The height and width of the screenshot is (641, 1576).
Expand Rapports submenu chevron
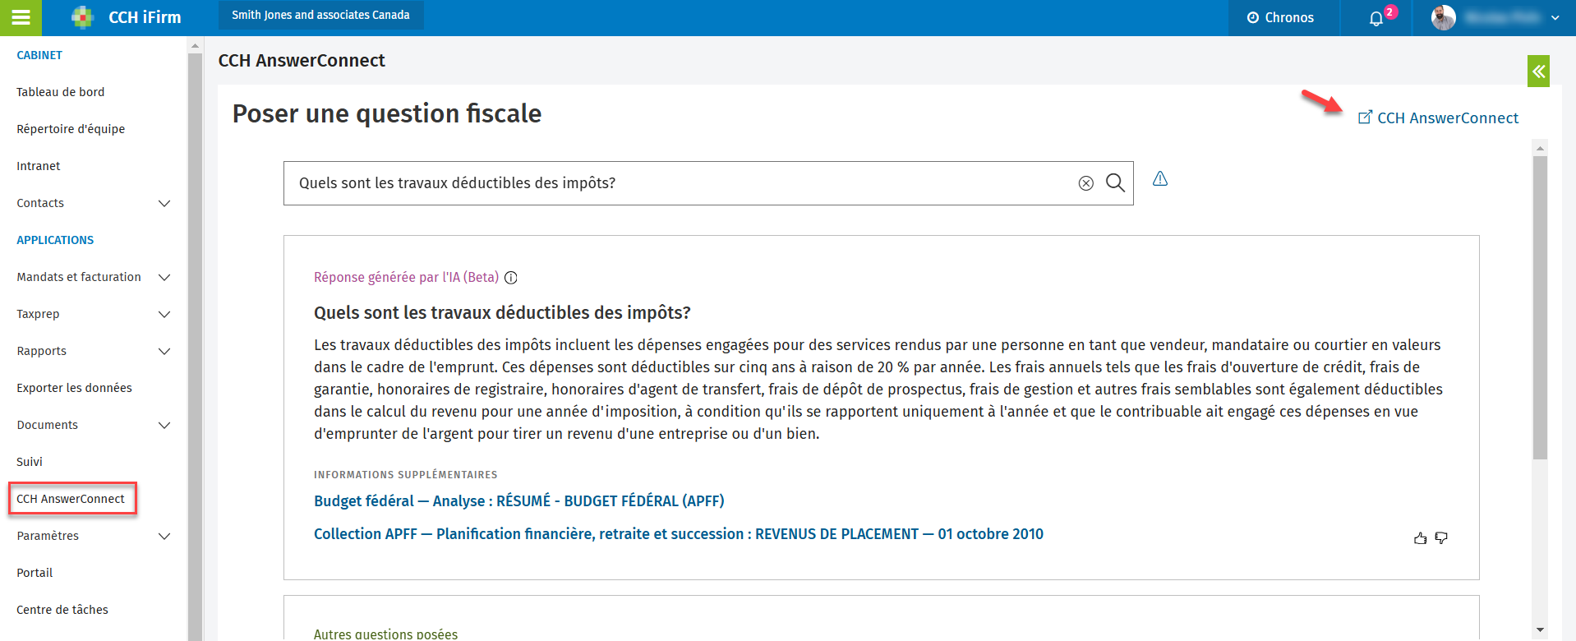[164, 351]
